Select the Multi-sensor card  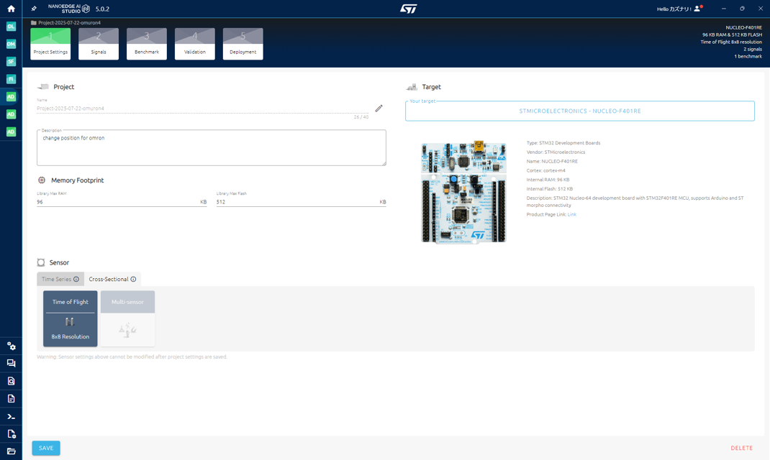pyautogui.click(x=127, y=318)
